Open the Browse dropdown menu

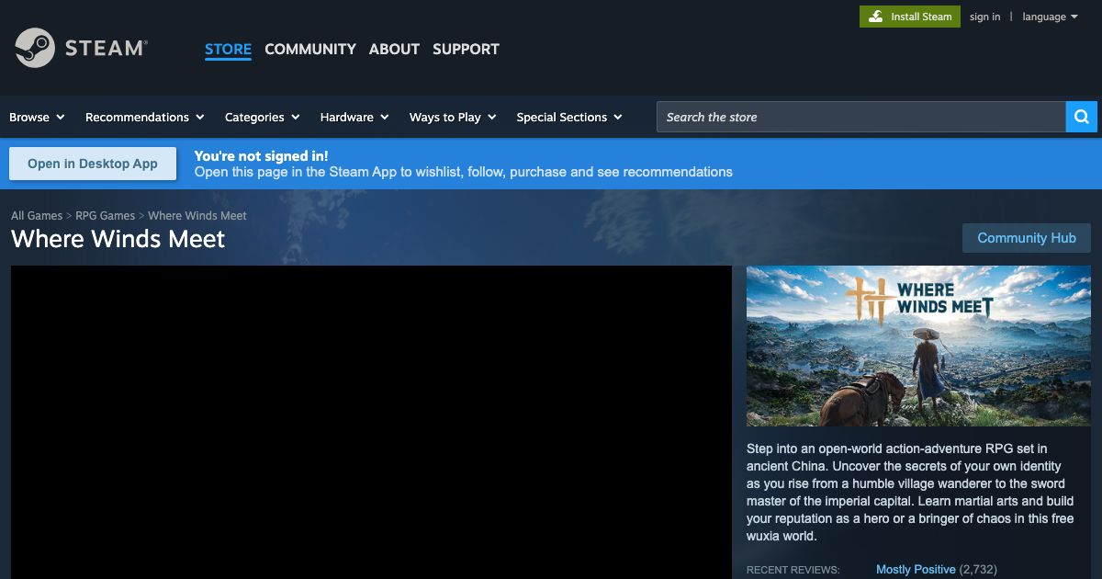click(37, 117)
